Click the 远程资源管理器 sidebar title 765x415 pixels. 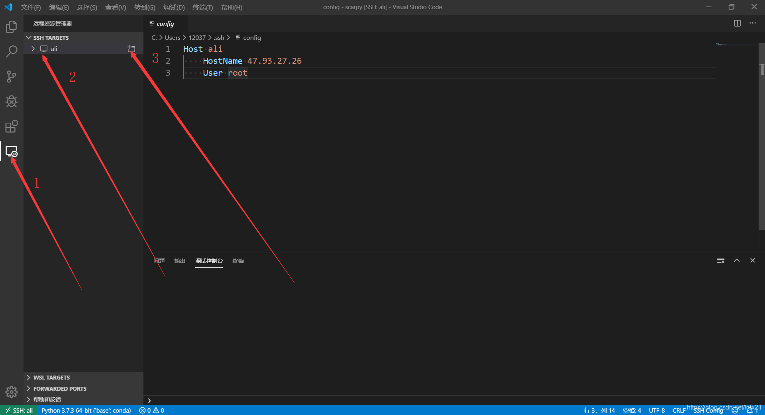53,23
